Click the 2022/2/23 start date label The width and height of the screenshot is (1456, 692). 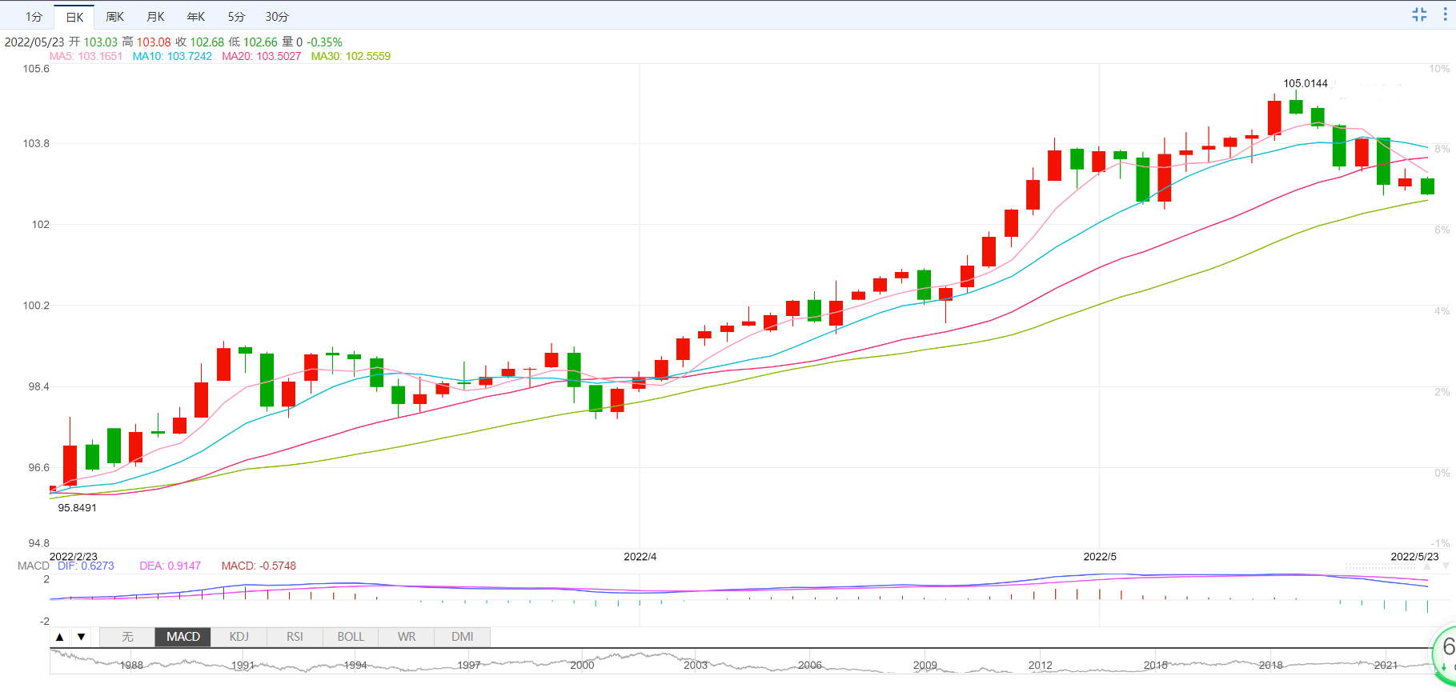pyautogui.click(x=74, y=556)
